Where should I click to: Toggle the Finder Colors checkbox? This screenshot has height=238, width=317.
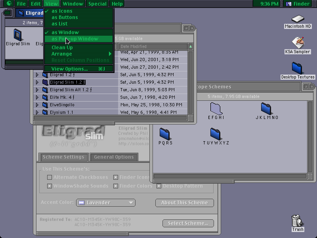(x=116, y=186)
